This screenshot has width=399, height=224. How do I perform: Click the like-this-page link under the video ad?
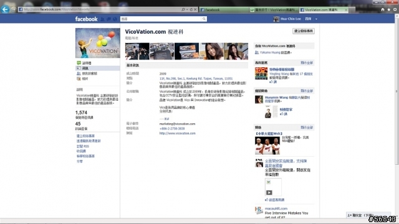275,200
